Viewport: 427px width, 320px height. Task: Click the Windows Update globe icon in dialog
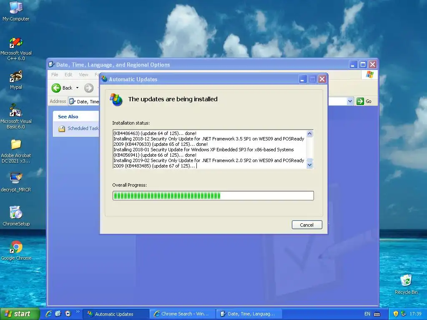click(x=116, y=100)
